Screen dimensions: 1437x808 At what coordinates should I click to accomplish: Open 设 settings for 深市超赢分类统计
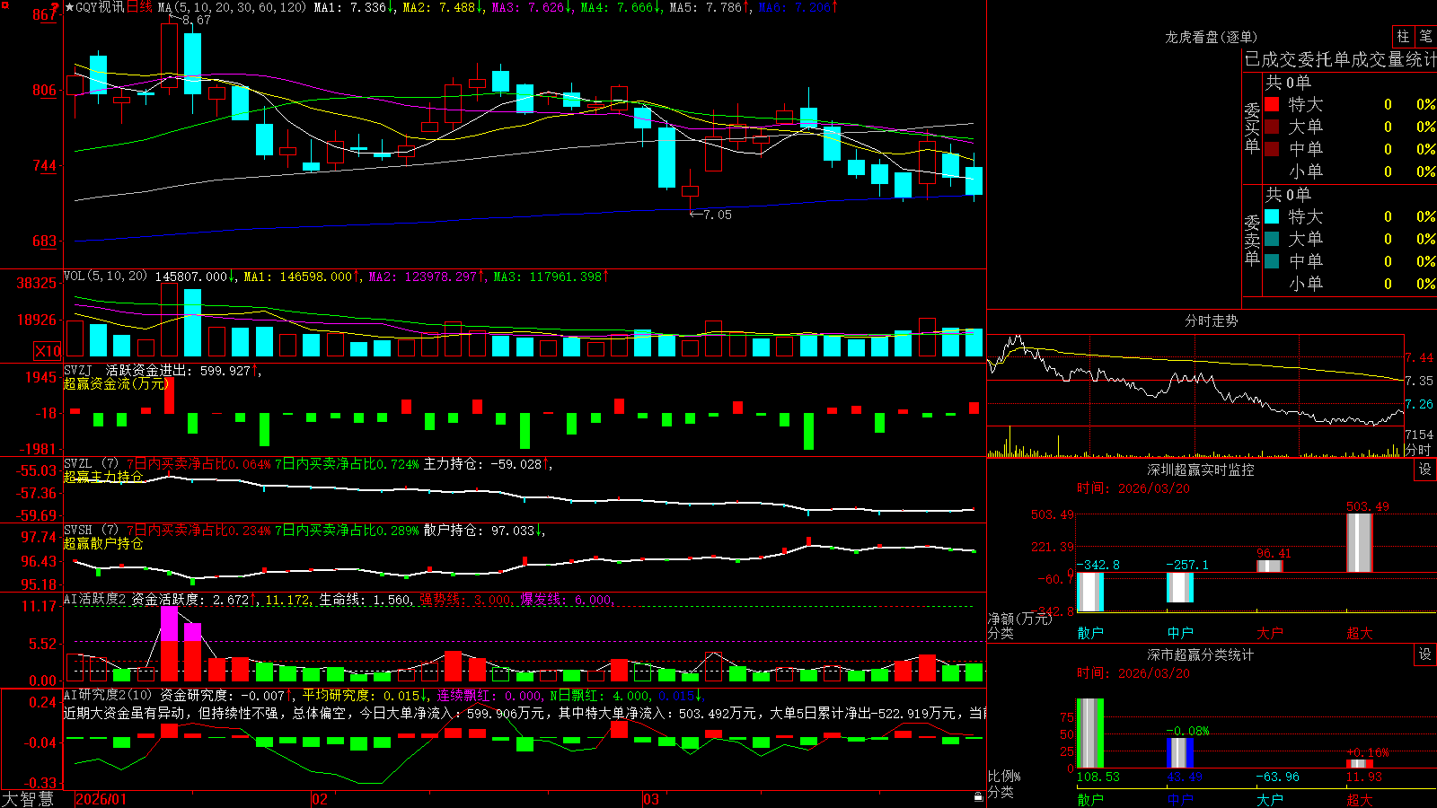pos(1425,654)
